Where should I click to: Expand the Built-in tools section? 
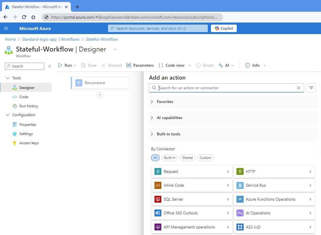[233, 134]
